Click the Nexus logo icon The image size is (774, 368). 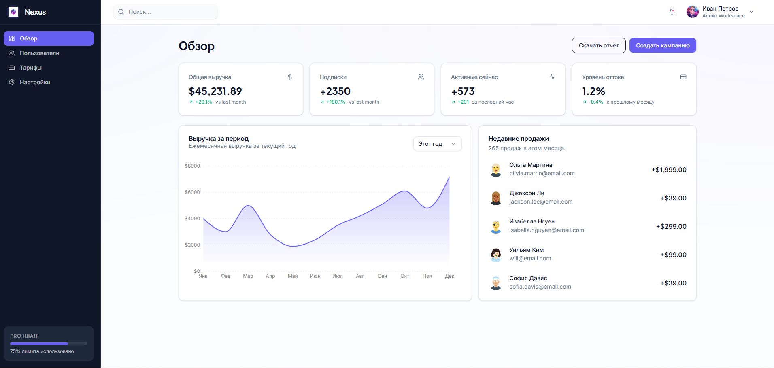pyautogui.click(x=13, y=12)
